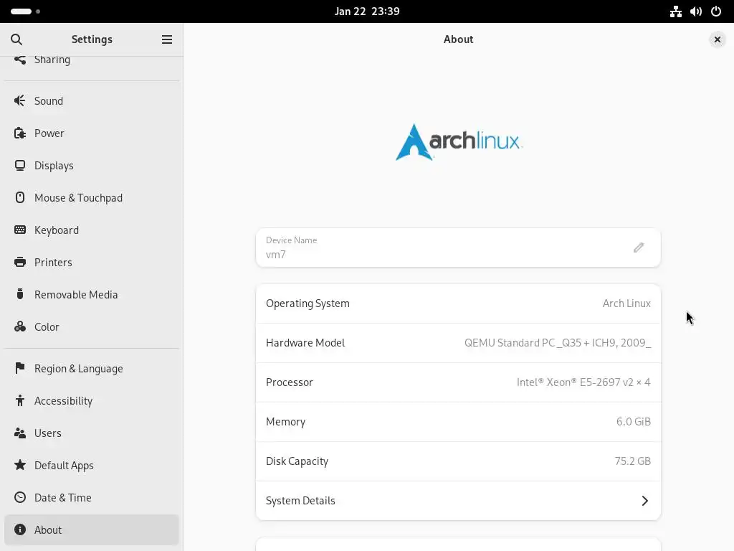Click the Date & Time clock icon

point(19,497)
